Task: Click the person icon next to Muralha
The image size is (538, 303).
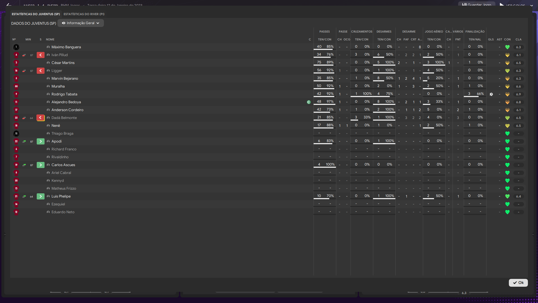Action: [48, 86]
